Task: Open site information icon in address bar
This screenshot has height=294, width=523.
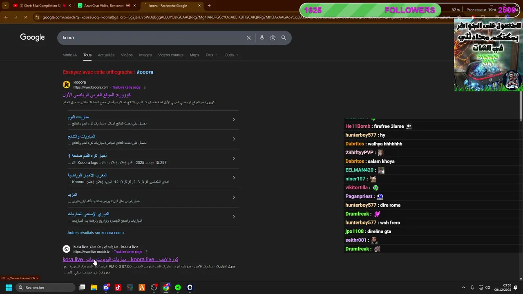Action: (37, 17)
